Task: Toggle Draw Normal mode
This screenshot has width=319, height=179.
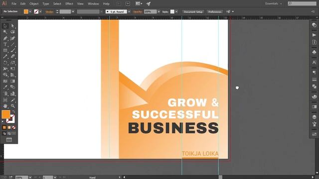Action: tap(4, 134)
